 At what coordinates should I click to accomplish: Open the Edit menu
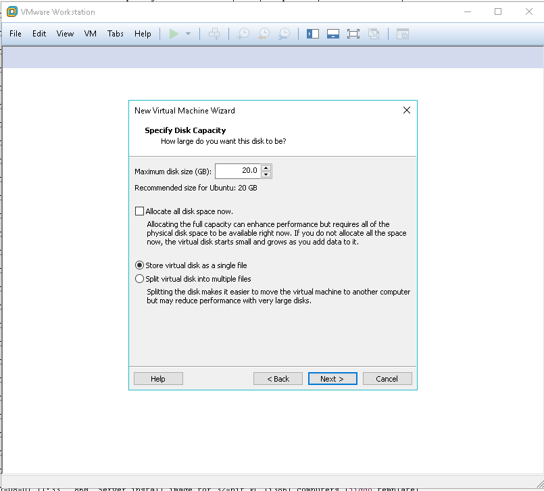point(39,34)
